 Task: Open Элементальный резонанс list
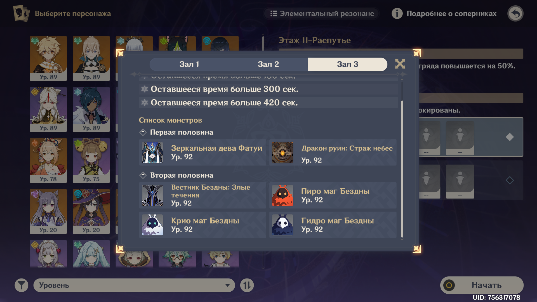tap(322, 13)
